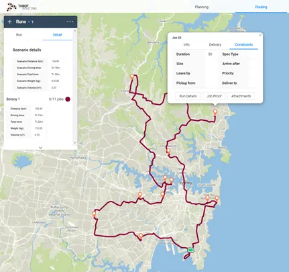Click the dark red Botany 1 color swatch
This screenshot has width=289, height=272.
(68, 99)
